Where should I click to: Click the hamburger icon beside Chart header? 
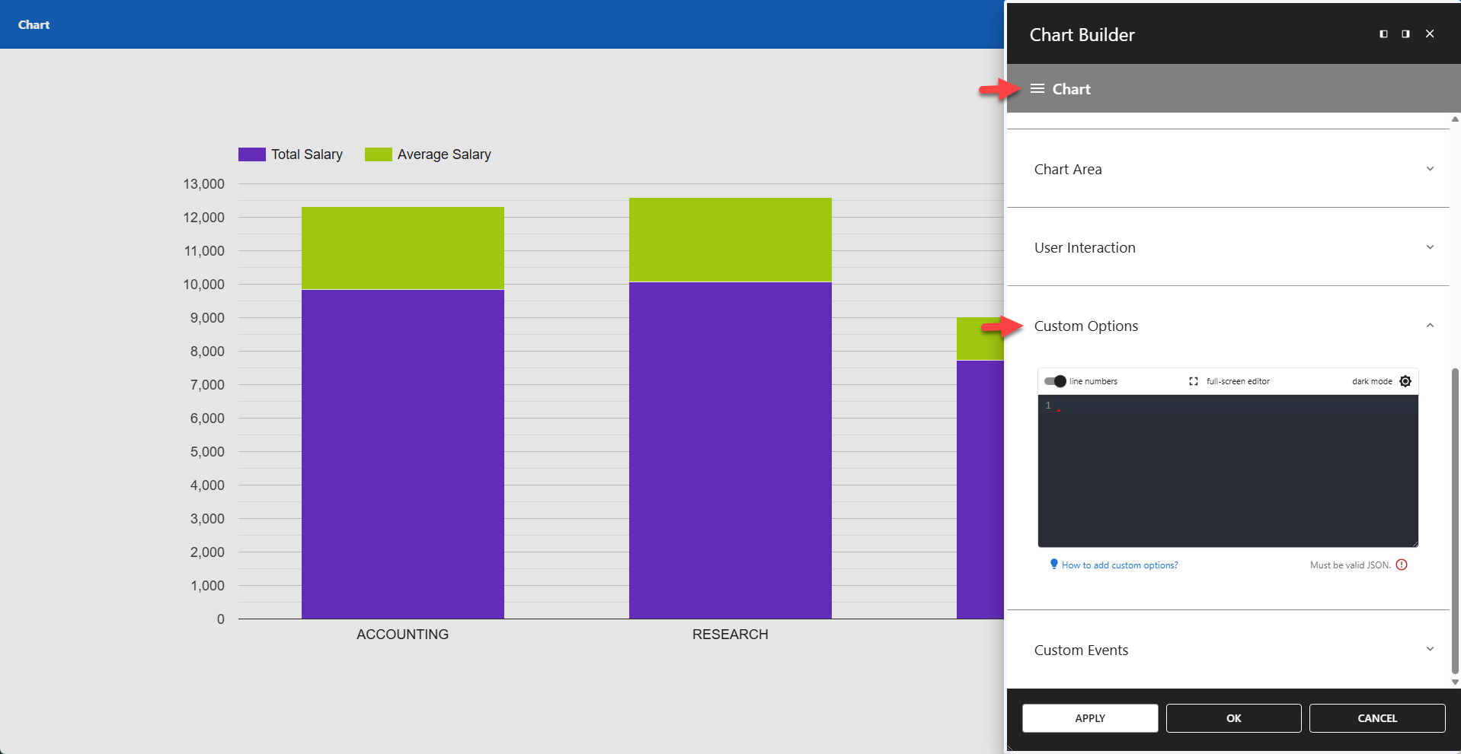point(1036,88)
